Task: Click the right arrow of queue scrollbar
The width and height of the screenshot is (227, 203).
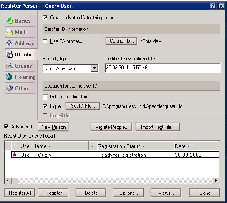Action: click(x=216, y=180)
